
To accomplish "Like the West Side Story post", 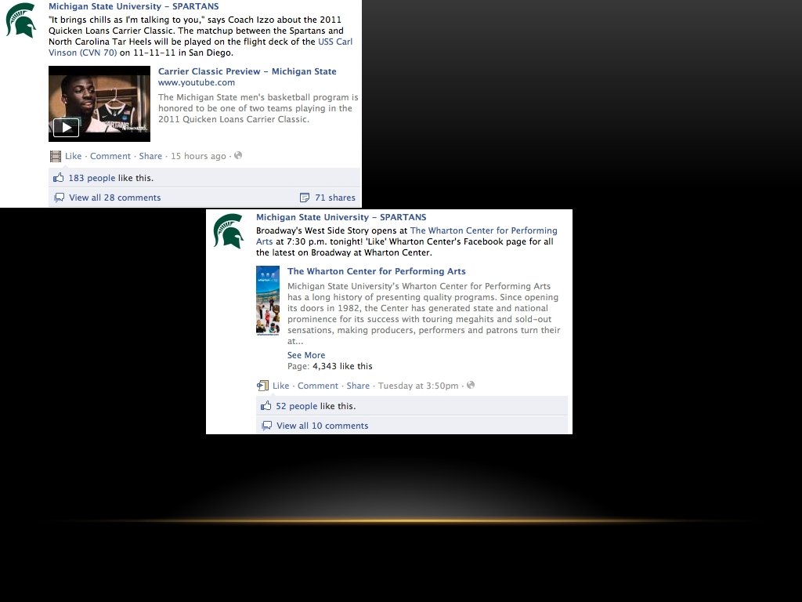I will 281,386.
